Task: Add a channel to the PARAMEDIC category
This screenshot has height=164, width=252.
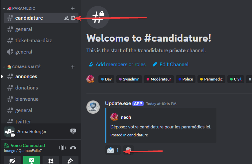Action: tap(73, 8)
